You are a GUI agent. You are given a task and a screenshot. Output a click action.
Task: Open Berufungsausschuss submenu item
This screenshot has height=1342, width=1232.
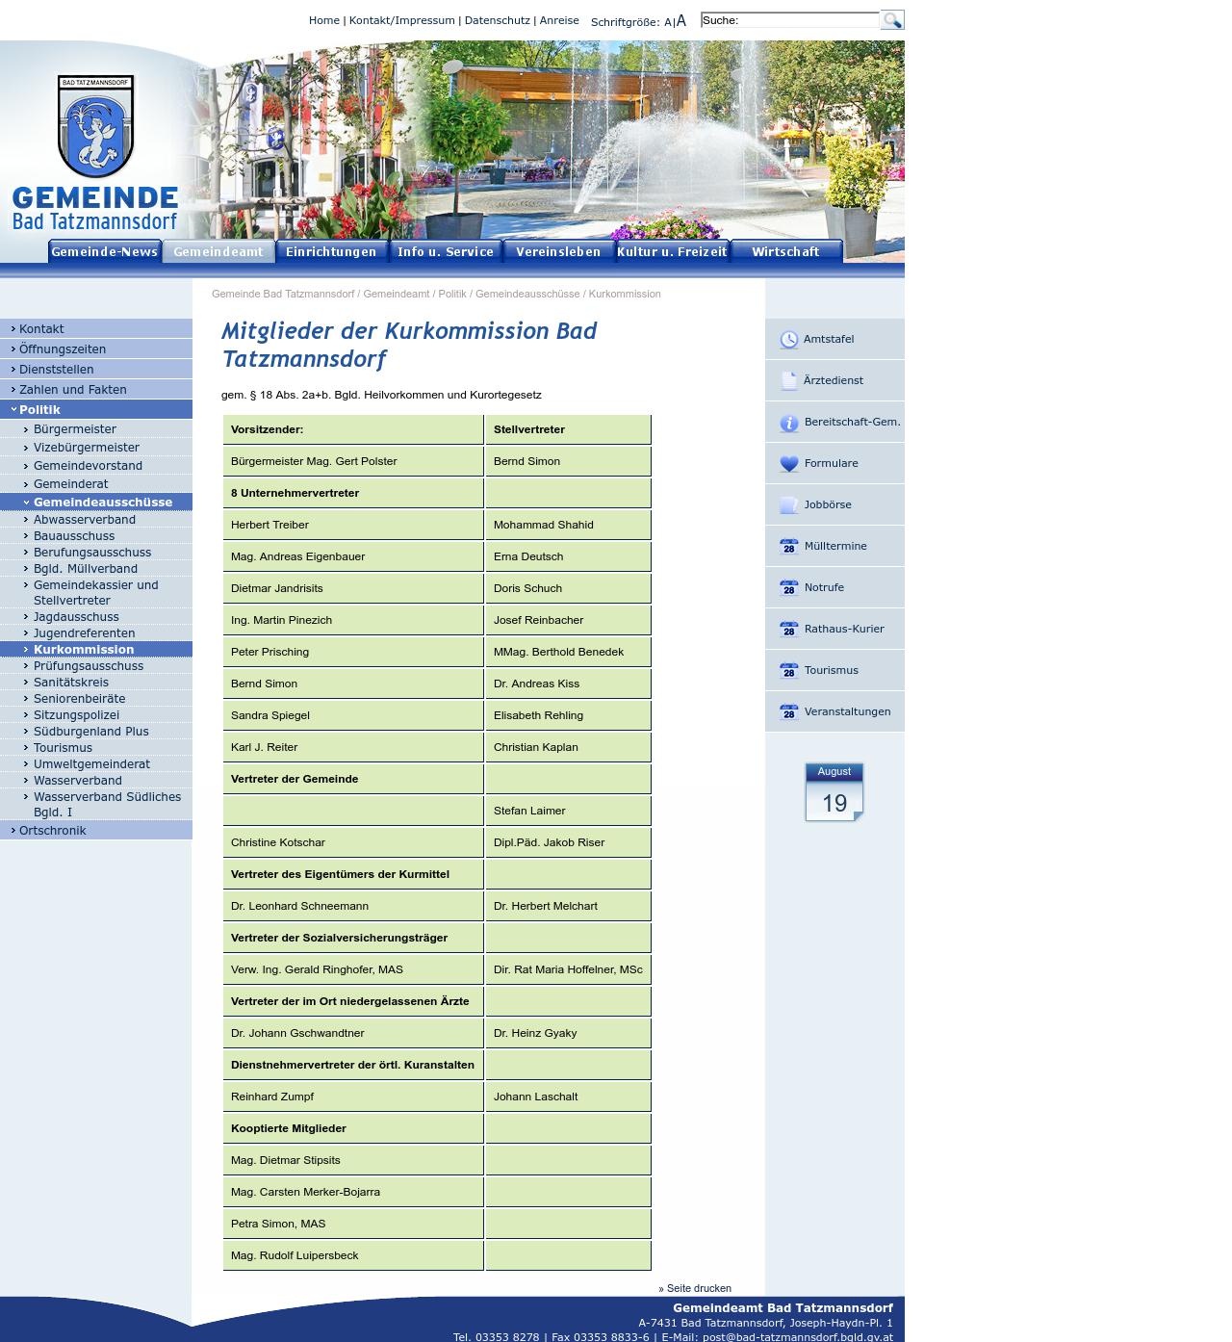(96, 553)
